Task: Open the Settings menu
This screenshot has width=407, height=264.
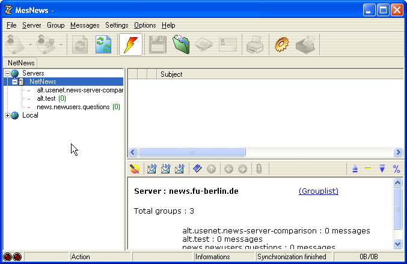Action: 117,25
